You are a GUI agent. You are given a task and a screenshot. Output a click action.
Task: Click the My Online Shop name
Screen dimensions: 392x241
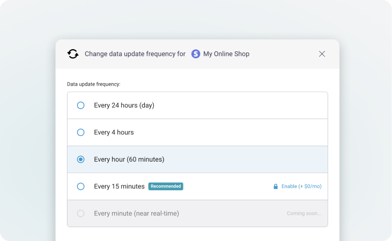(226, 54)
